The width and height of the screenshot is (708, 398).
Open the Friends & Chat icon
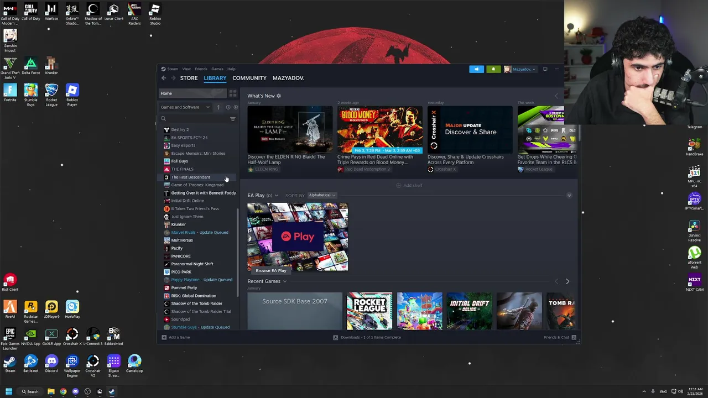coord(574,337)
